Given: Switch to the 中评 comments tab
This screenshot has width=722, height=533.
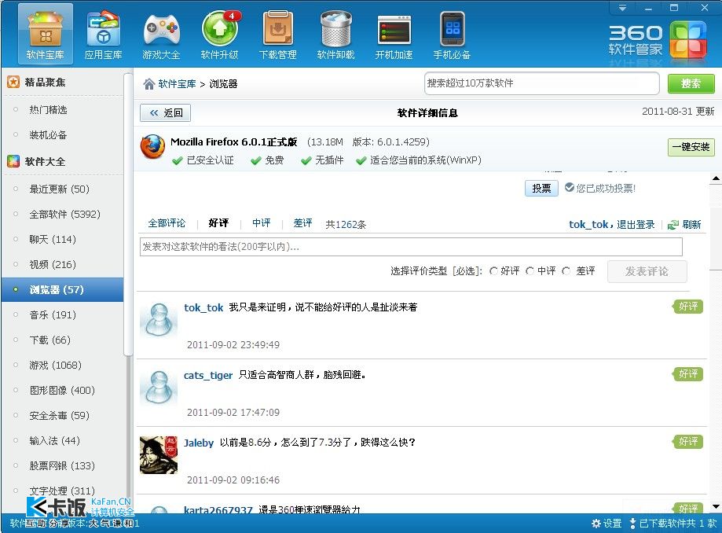Looking at the screenshot, I should (x=261, y=223).
